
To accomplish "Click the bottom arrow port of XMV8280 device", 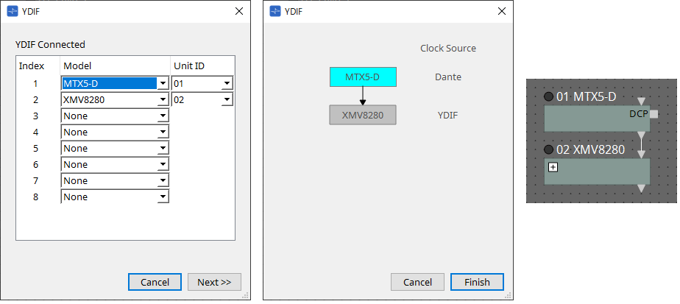I will (x=642, y=189).
